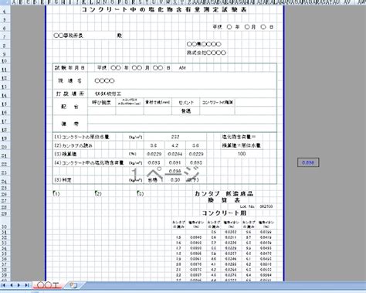Click the chloride content value 0.061

click(175, 163)
